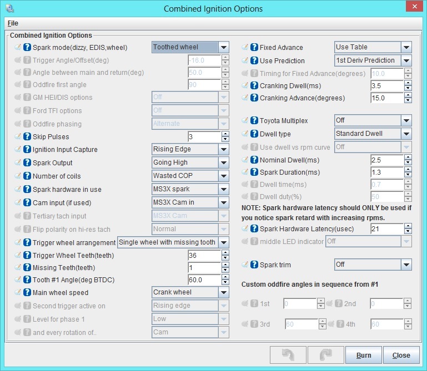The height and width of the screenshot is (371, 427).
Task: Decrease Trigger Wheel Teeth with down stepper arrow
Action: pos(225,258)
